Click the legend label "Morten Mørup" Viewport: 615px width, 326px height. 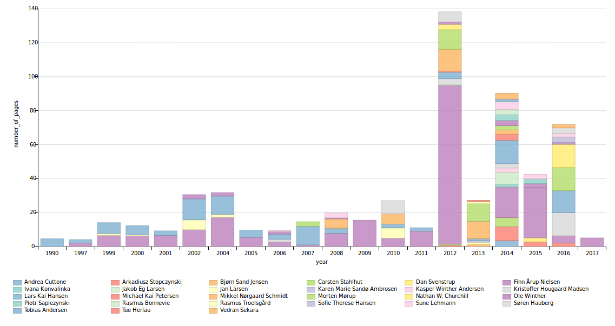336,296
